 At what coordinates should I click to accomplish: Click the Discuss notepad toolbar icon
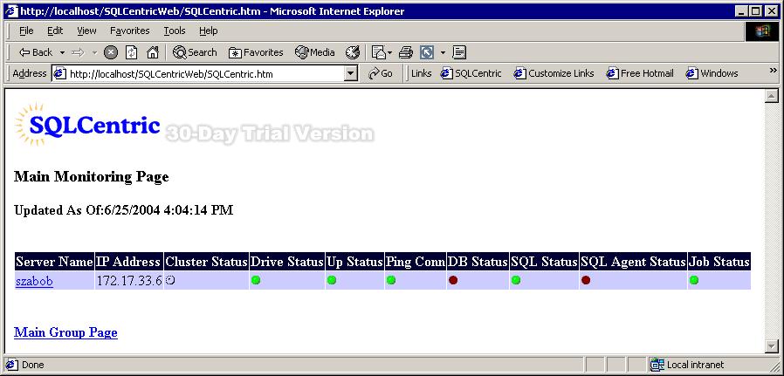pos(459,52)
